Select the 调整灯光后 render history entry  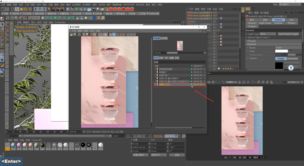(x=165, y=84)
